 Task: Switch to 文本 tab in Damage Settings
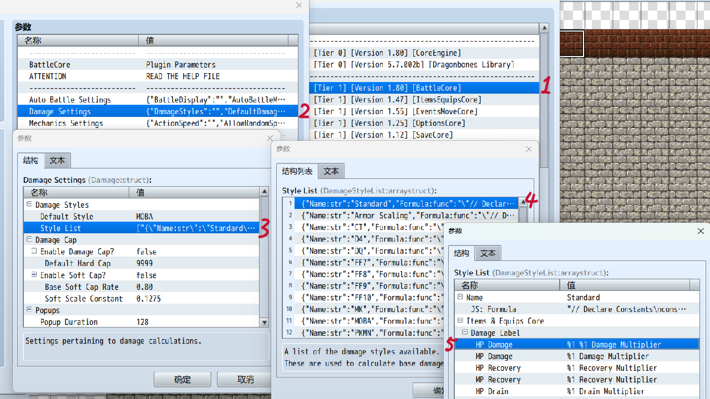(57, 160)
